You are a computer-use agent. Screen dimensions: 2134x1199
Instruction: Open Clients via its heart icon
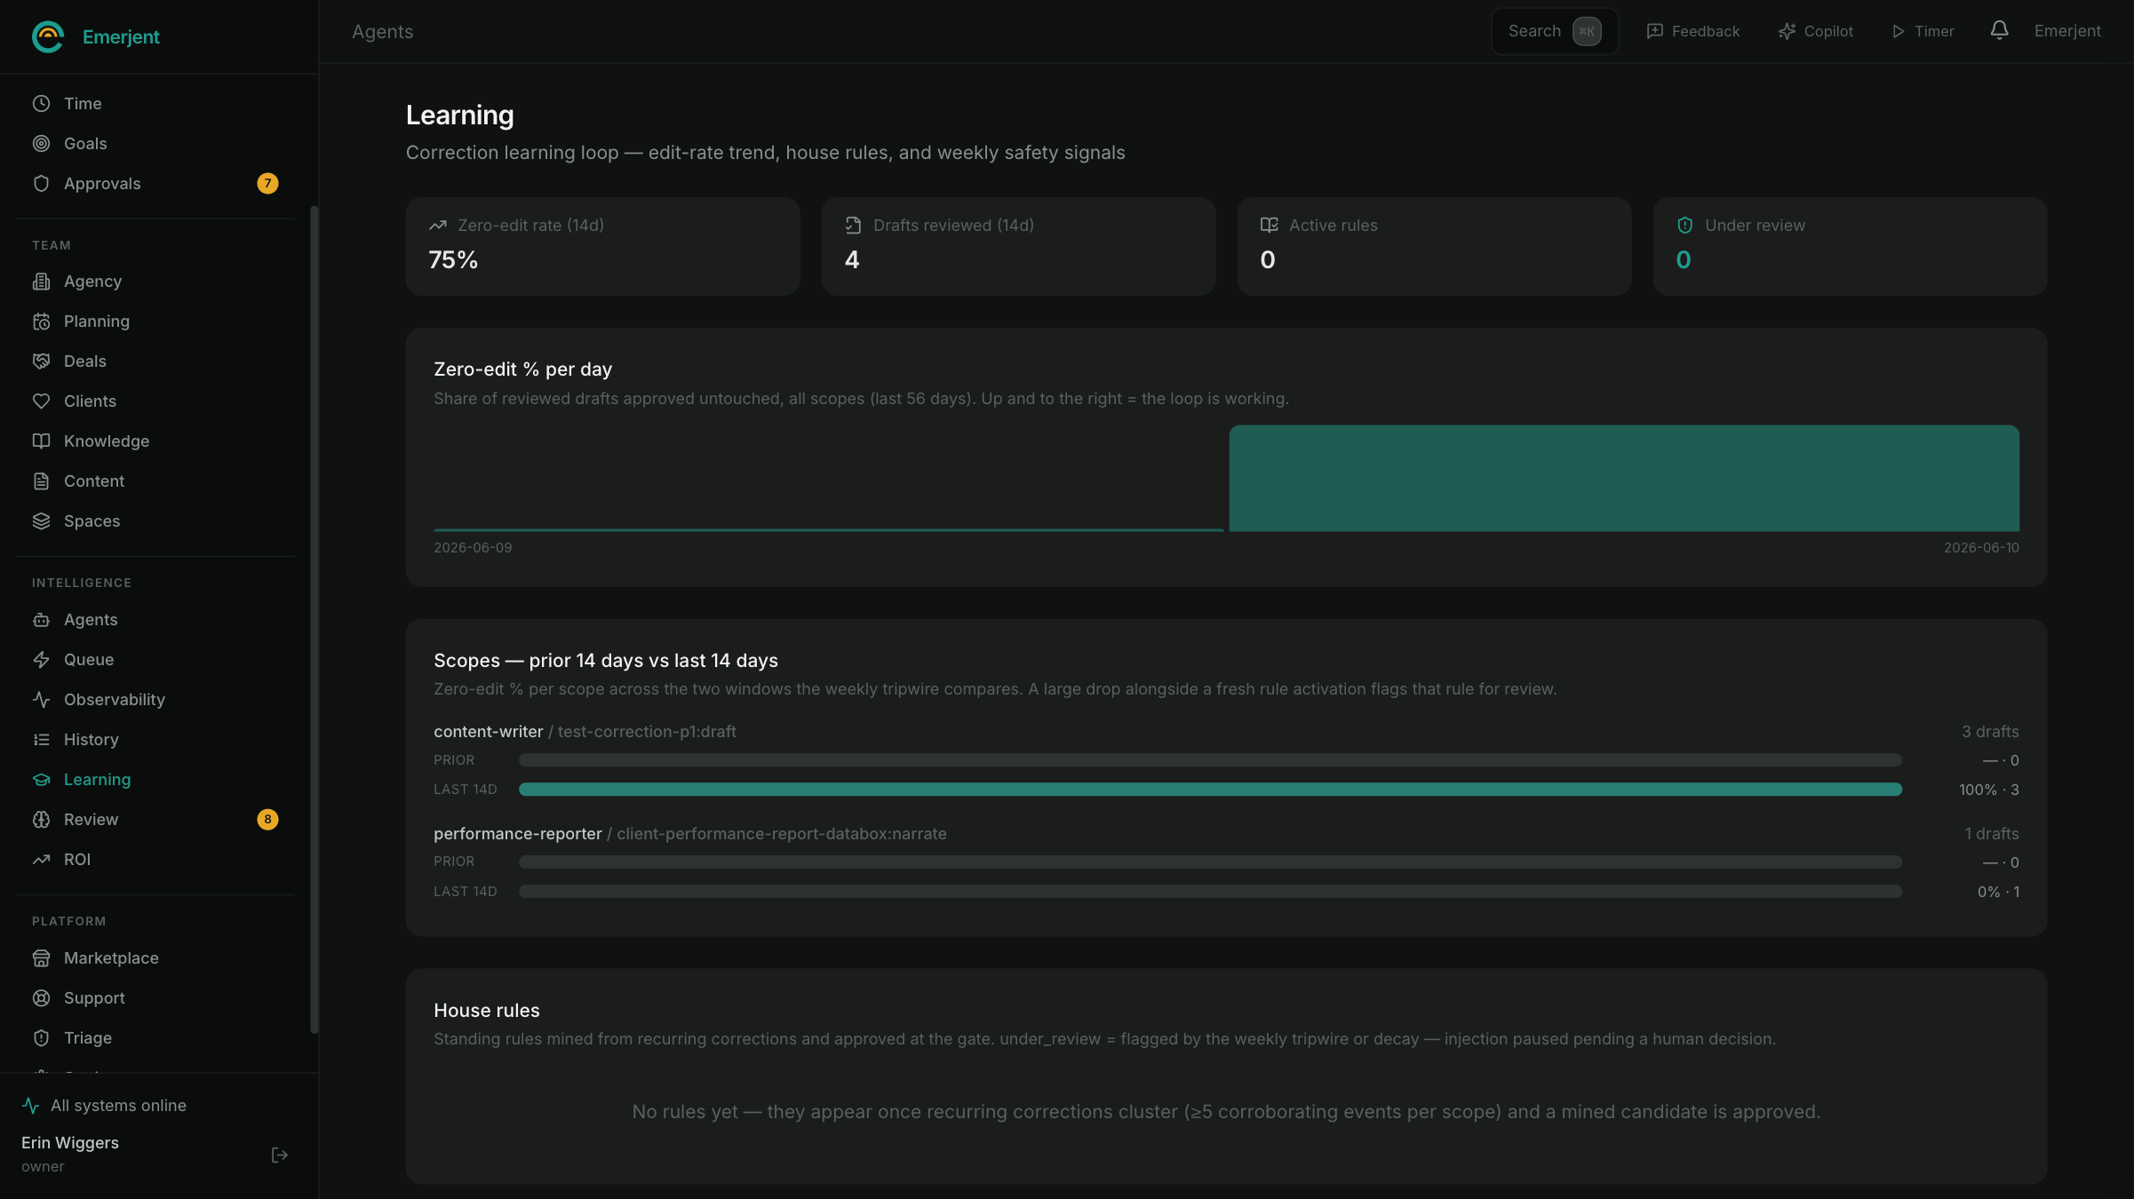click(x=41, y=401)
